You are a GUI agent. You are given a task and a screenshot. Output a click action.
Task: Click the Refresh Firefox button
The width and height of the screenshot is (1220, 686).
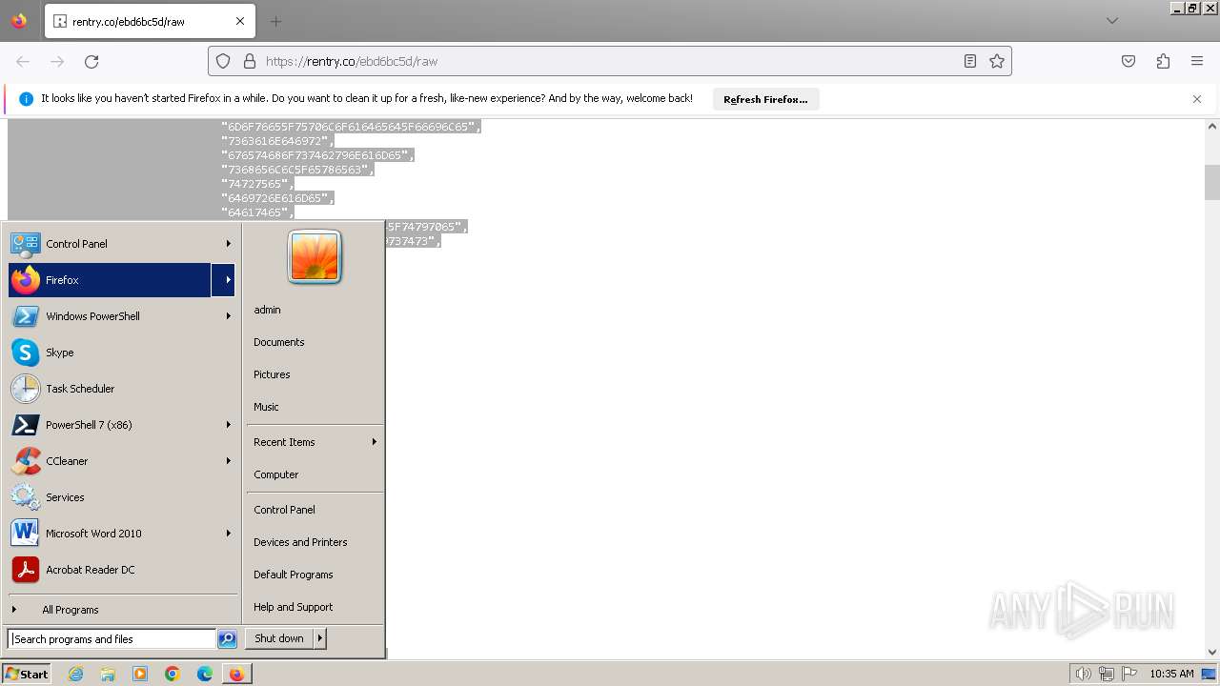765,99
